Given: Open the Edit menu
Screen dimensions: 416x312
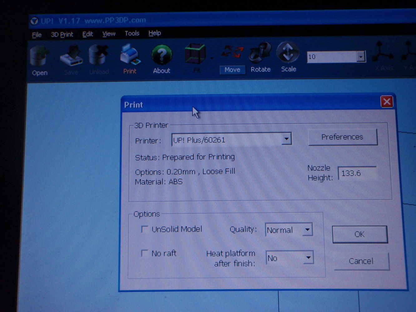Looking at the screenshot, I should tap(88, 34).
